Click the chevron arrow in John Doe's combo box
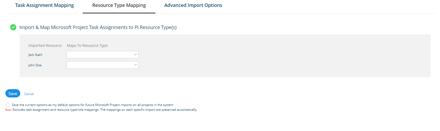This screenshot has width=440, height=131. (x=135, y=65)
